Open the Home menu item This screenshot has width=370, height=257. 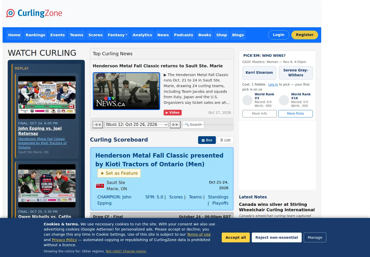tap(14, 35)
